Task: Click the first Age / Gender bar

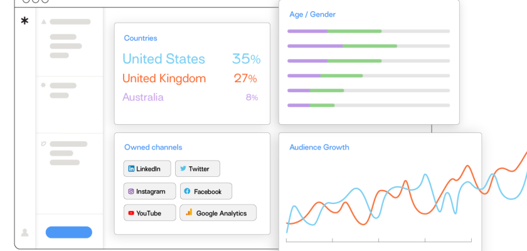Action: (368, 31)
